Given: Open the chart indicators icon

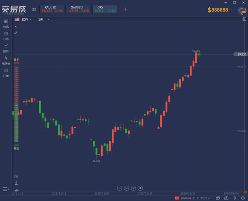Looking at the screenshot, I should [x=16, y=176].
